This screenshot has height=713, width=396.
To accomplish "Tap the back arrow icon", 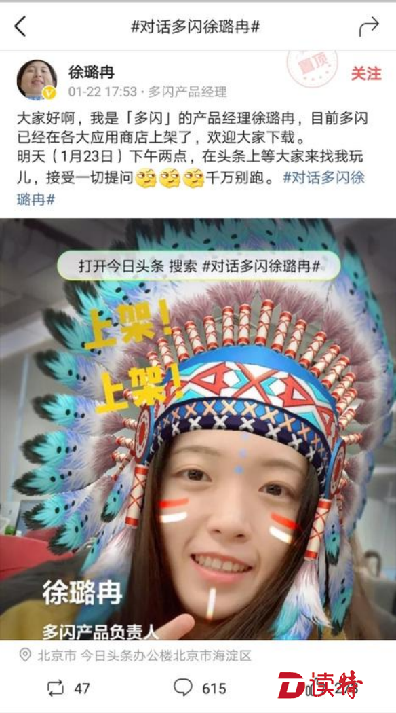I will pos(20,26).
